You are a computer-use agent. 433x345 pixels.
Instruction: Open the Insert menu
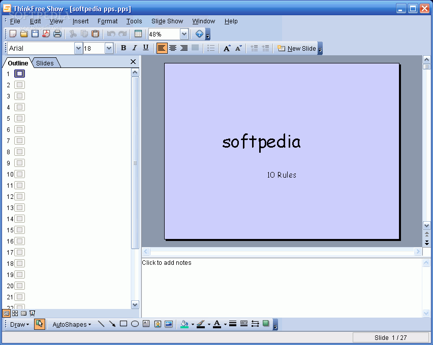(80, 21)
